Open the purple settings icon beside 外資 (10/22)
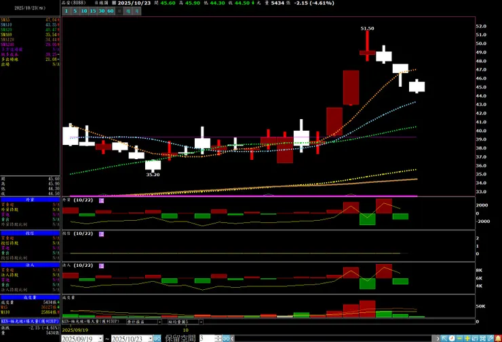 pyautogui.click(x=101, y=200)
